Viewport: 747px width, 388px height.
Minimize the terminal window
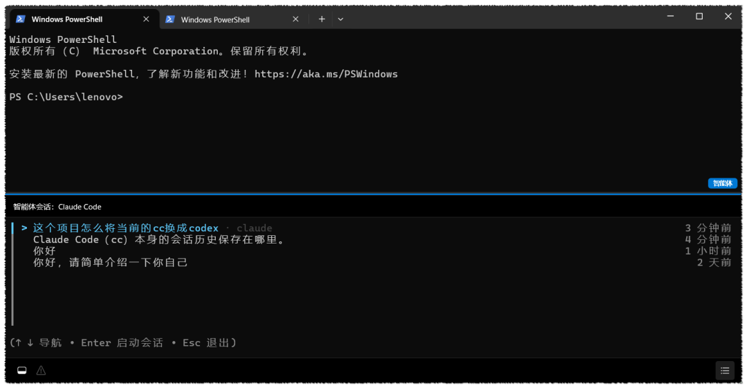(670, 16)
